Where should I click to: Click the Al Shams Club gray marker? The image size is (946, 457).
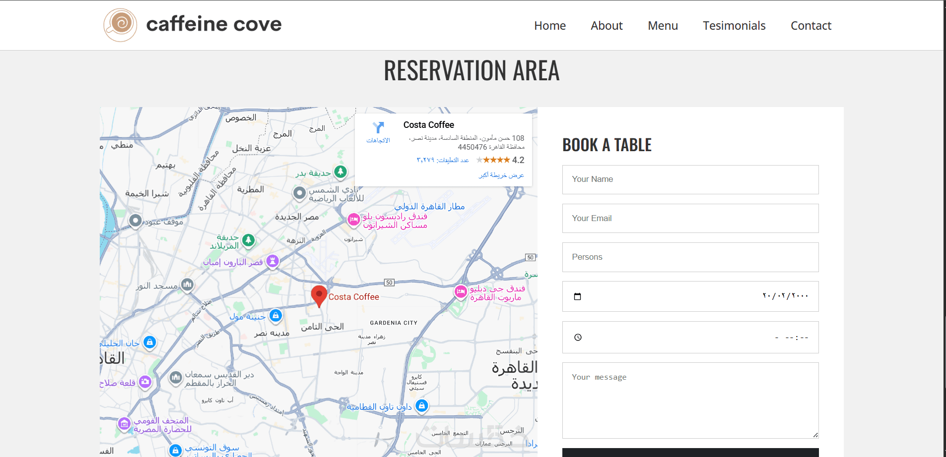coord(299,193)
